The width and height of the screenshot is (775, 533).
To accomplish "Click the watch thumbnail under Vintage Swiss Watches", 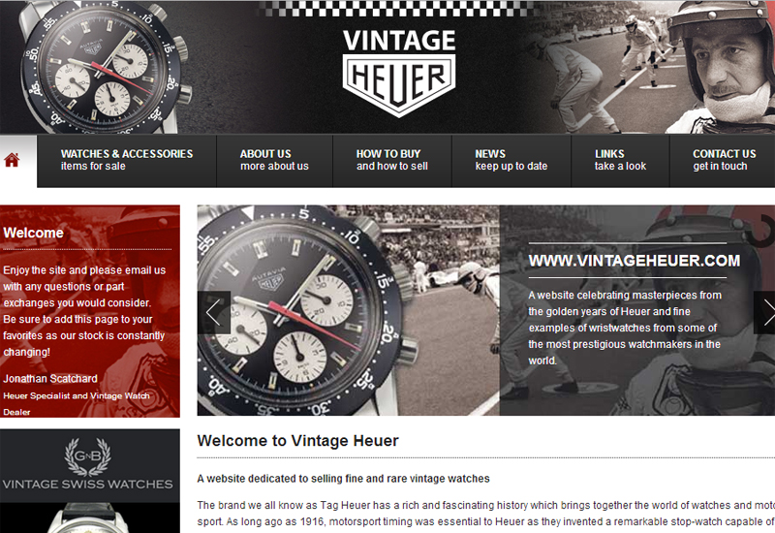I will tap(87, 517).
